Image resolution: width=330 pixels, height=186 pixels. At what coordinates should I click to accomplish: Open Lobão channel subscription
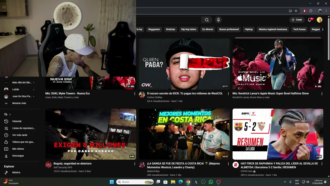point(20,89)
